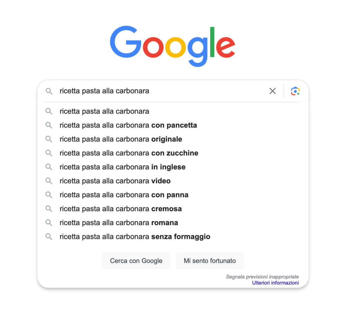Open 'Ulteriori informazioni' link
The image size is (346, 324).
[275, 283]
